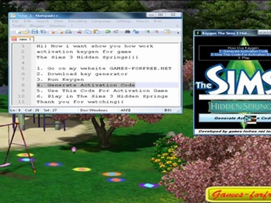Close document with X at menu bar right

pyautogui.click(x=178, y=26)
